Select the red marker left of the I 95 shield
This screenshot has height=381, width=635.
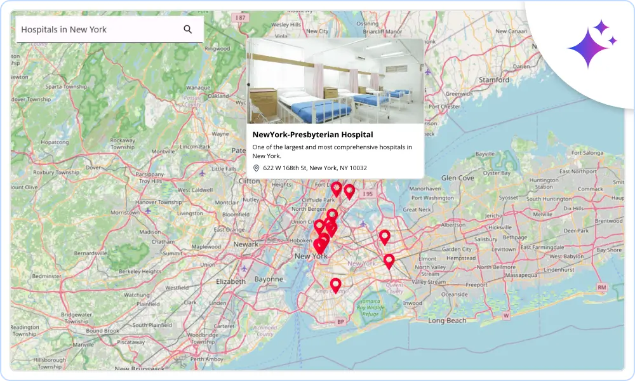pos(349,192)
